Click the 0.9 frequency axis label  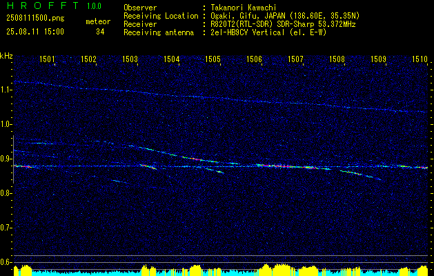(5, 159)
